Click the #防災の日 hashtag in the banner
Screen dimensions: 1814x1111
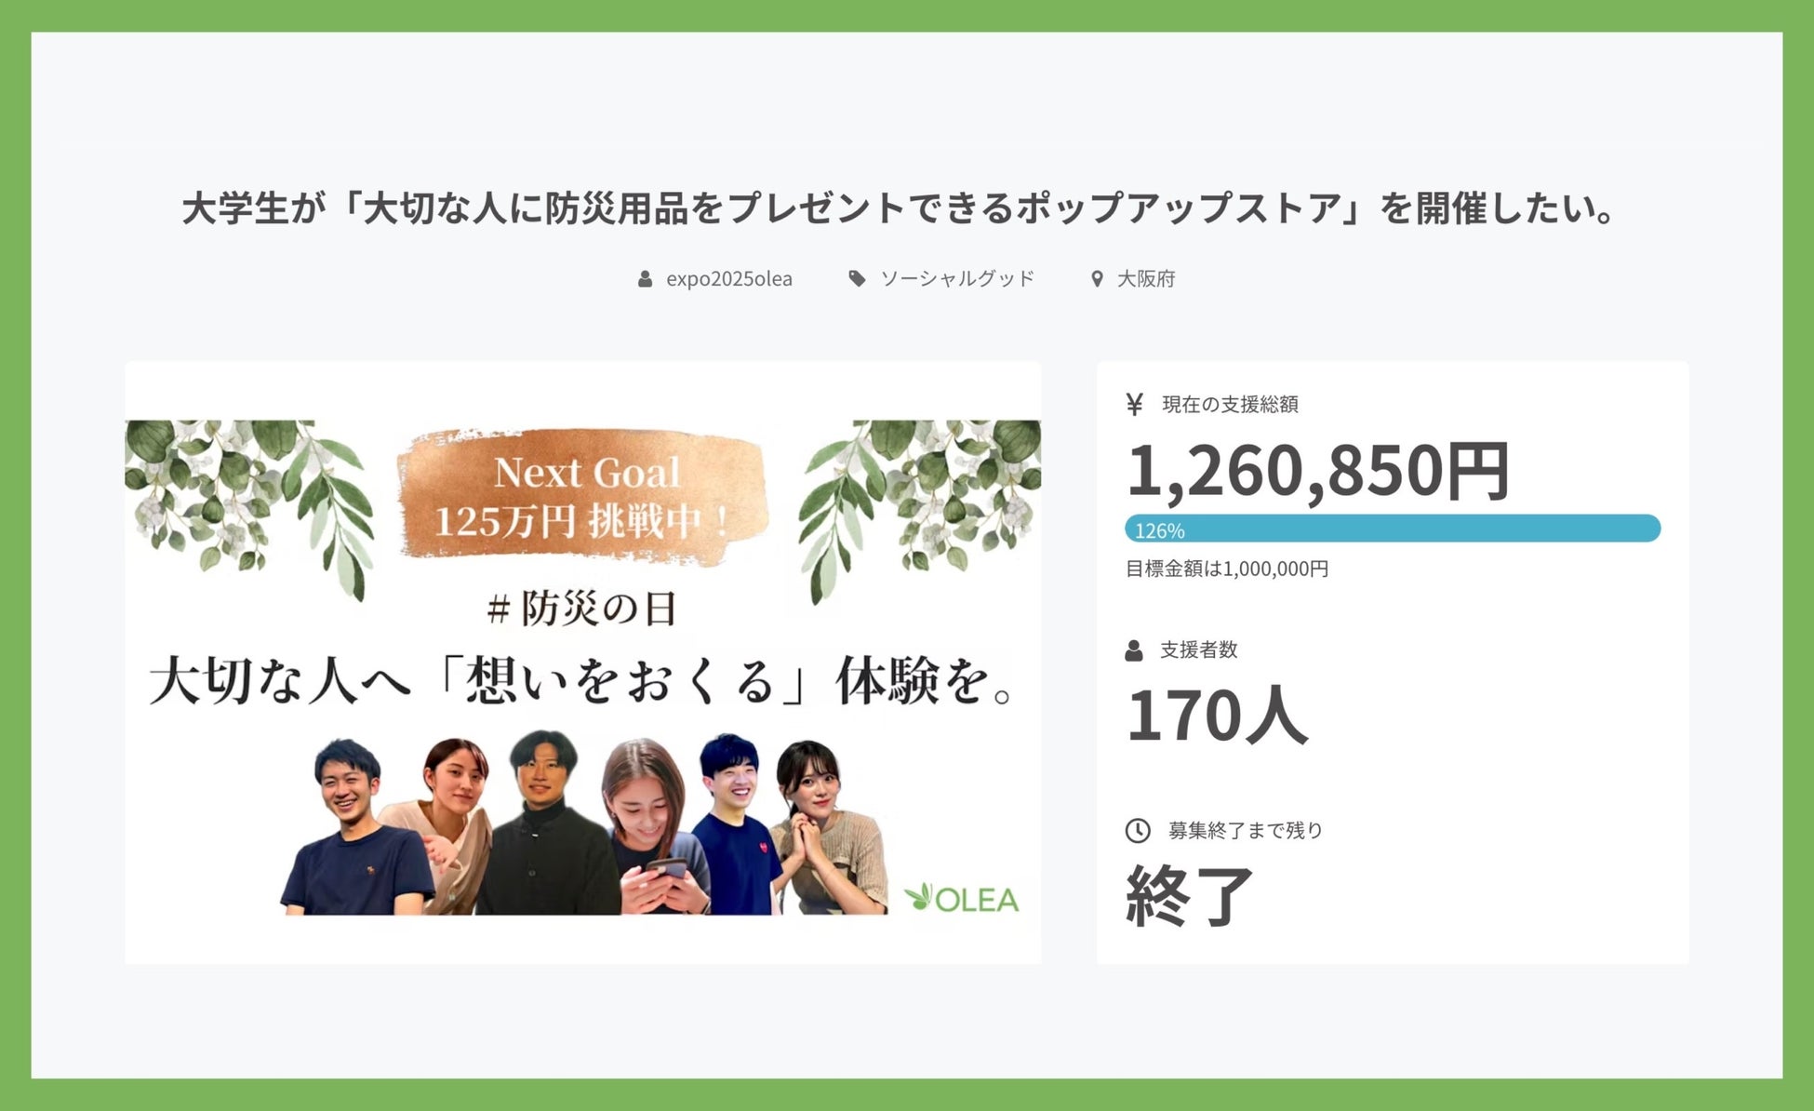(x=582, y=609)
